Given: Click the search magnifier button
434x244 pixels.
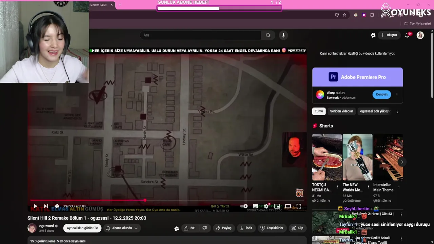Looking at the screenshot, I should pyautogui.click(x=268, y=35).
